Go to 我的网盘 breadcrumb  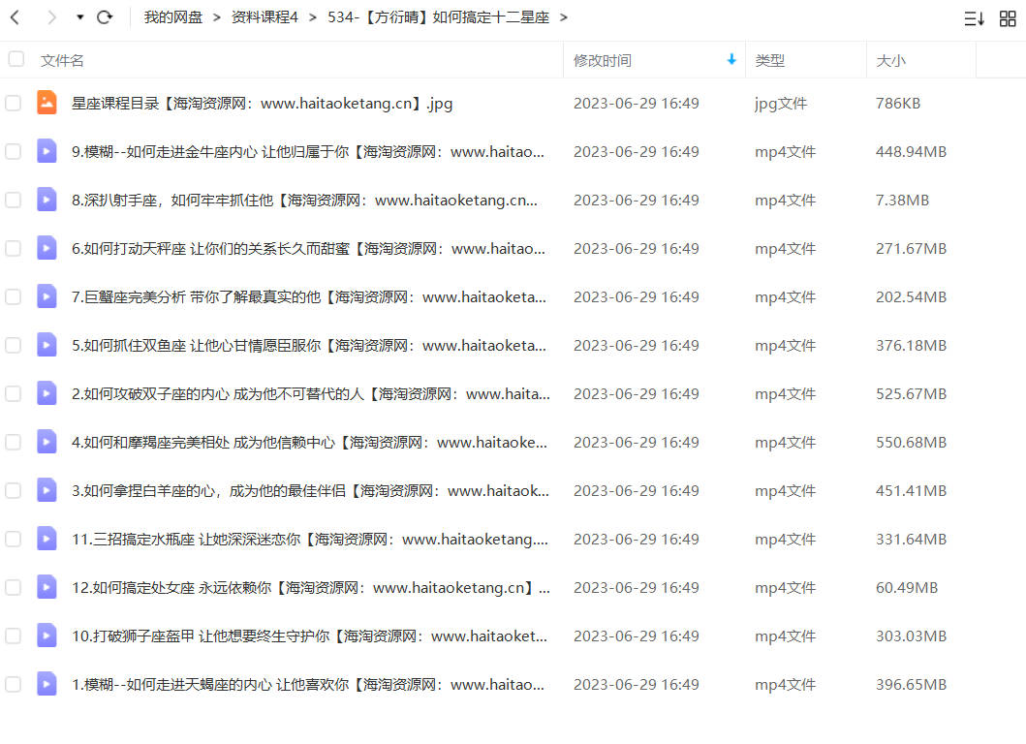173,17
